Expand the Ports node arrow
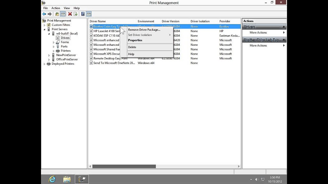This screenshot has height=184, width=328. point(54,47)
